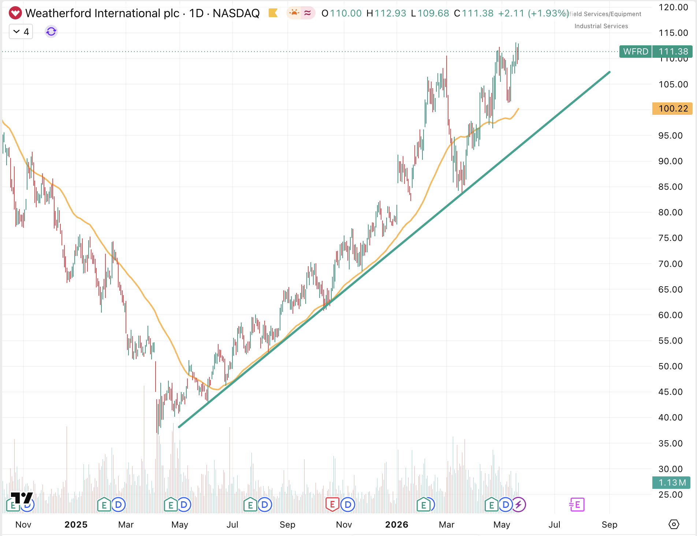Click the green WFRD 111.38 price label

click(656, 52)
